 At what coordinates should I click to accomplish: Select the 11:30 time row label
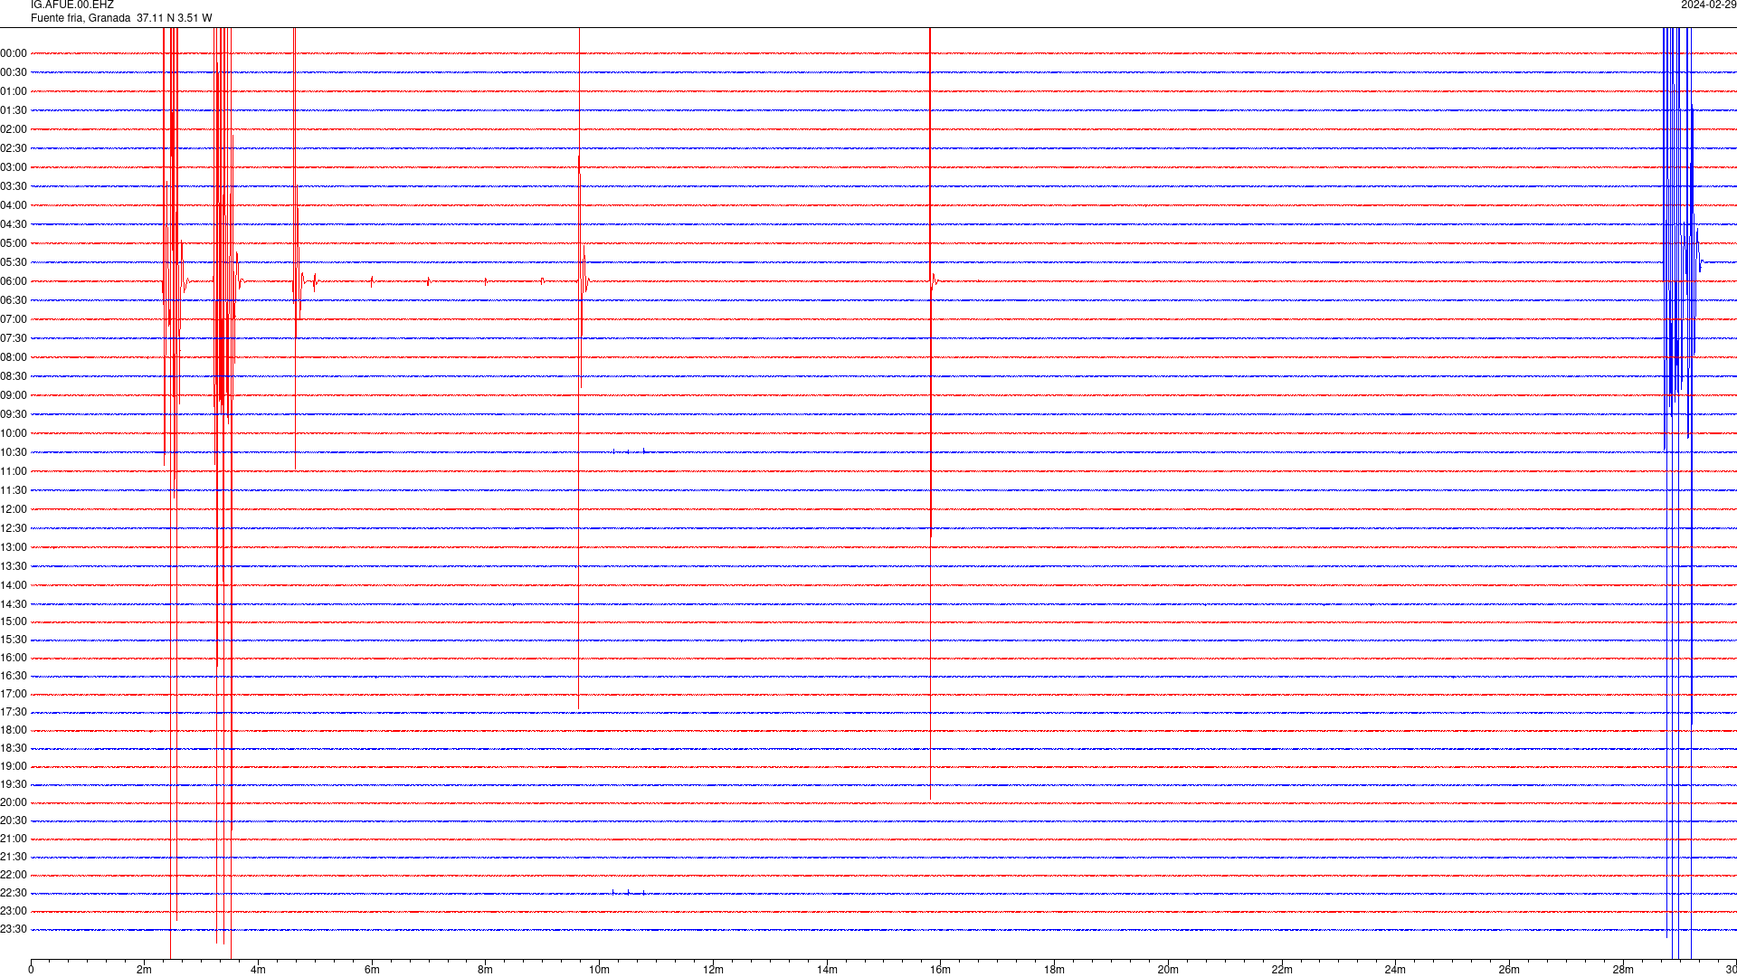click(x=14, y=490)
